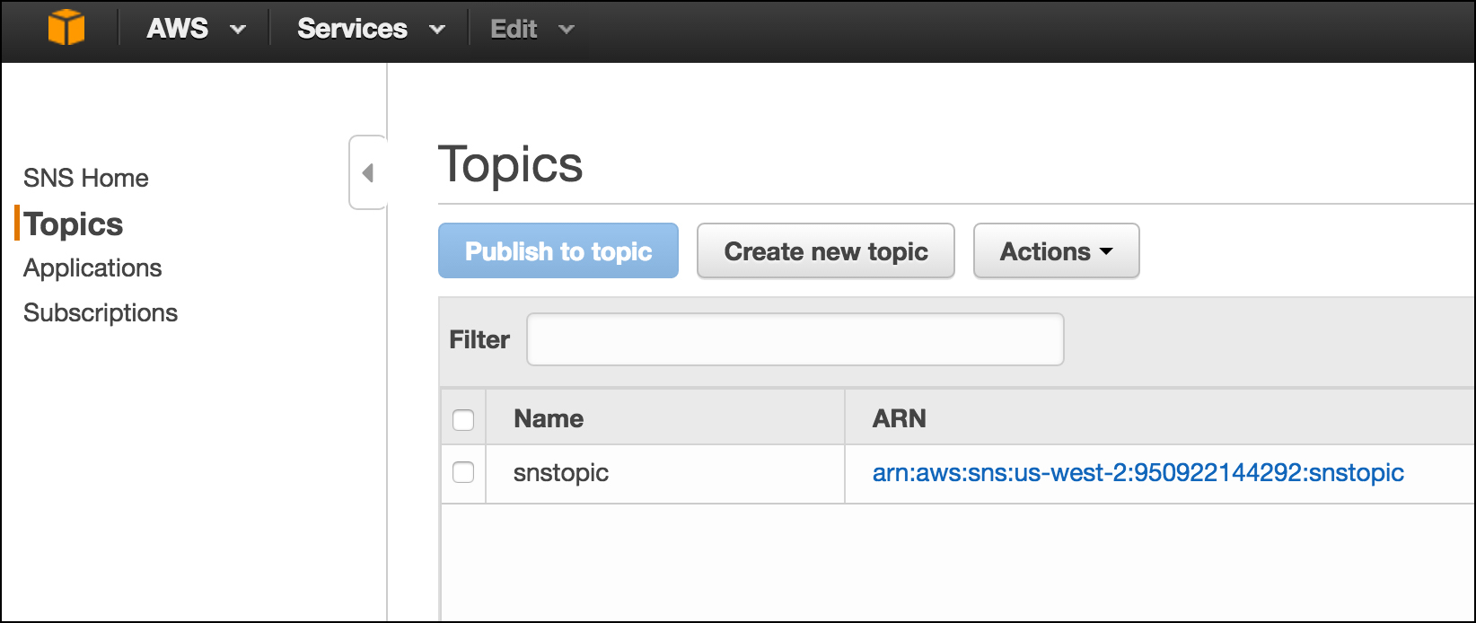Image resolution: width=1476 pixels, height=623 pixels.
Task: Expand the Services dropdown menu
Action: (x=371, y=29)
